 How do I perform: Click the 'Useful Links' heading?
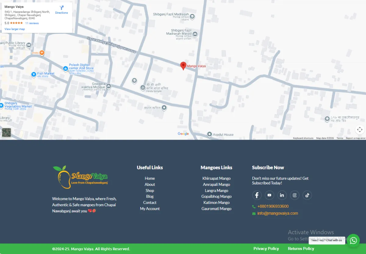pyautogui.click(x=150, y=168)
